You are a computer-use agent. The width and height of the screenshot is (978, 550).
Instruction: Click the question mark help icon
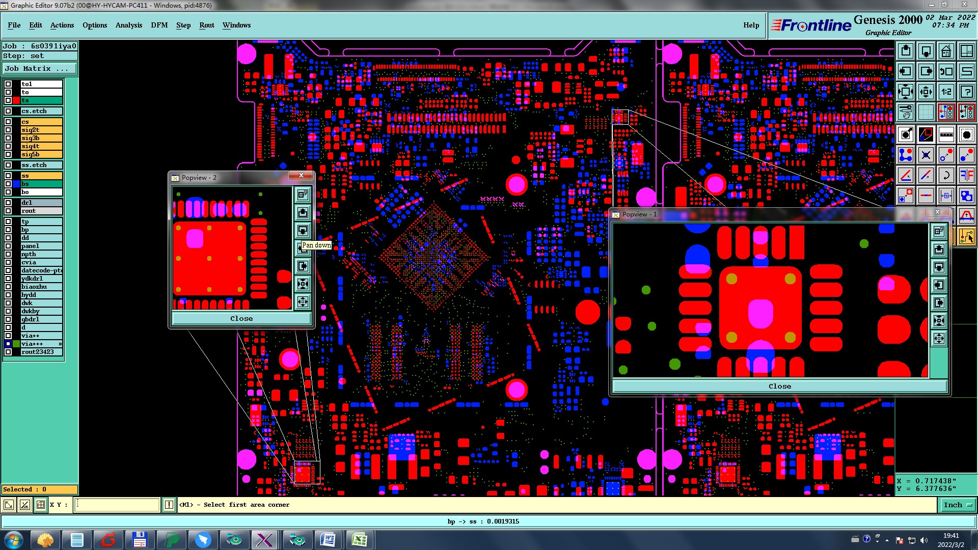point(966,92)
